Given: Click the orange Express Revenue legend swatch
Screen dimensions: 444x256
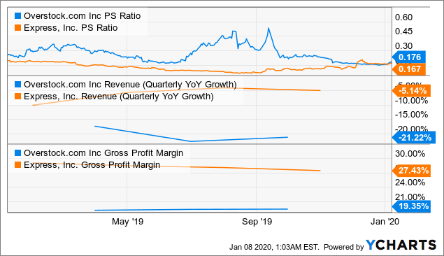Looking at the screenshot, I should (18, 97).
